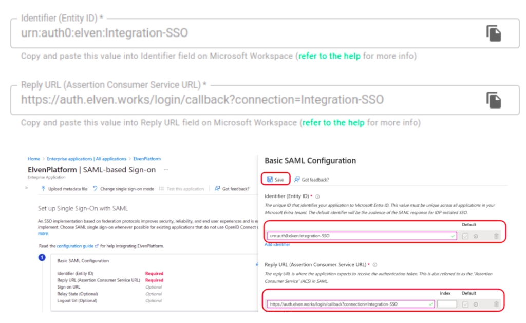Viewport: 526px width, 323px height.
Task: Click info icon in Reply URL row
Action: pos(475,304)
